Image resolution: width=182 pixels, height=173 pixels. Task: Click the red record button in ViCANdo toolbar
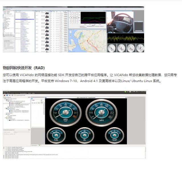4,95
